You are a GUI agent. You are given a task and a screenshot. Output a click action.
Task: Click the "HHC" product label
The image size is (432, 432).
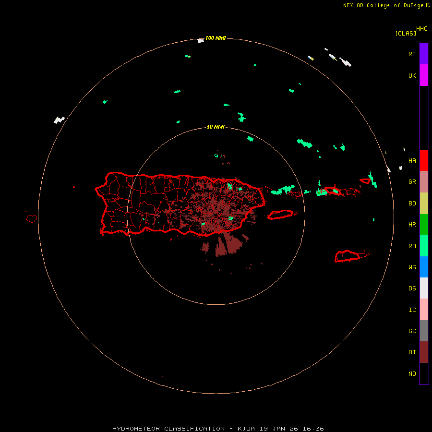click(422, 29)
